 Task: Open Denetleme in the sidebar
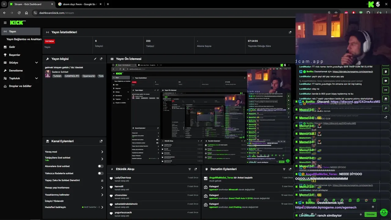(x=20, y=71)
